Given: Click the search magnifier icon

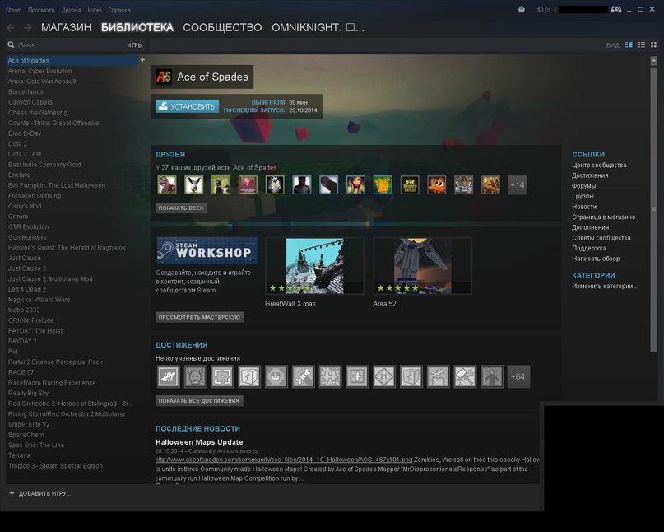Looking at the screenshot, I should [x=11, y=44].
